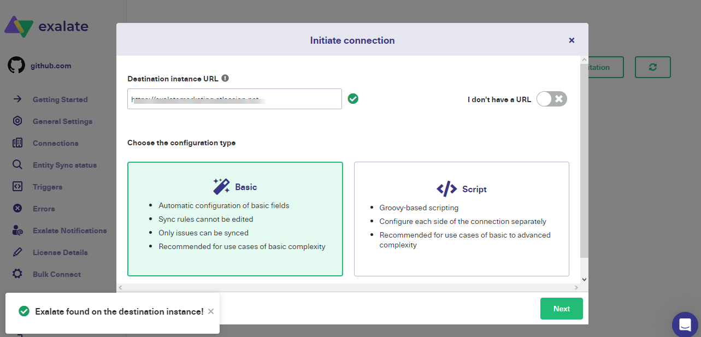Viewport: 701px width, 337px height.
Task: Click the horizontal scrollbar right arrow
Action: coord(576,287)
